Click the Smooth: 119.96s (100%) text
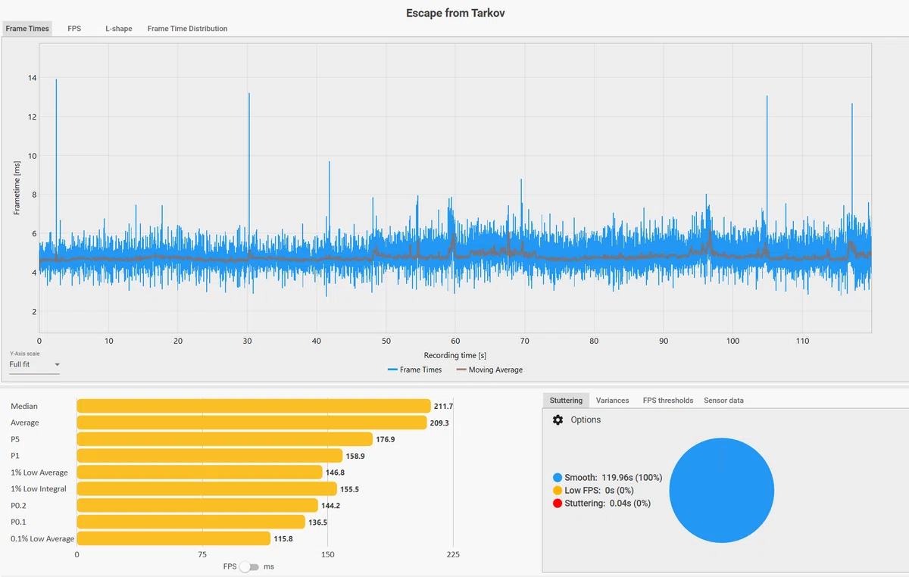The image size is (909, 577). [614, 478]
